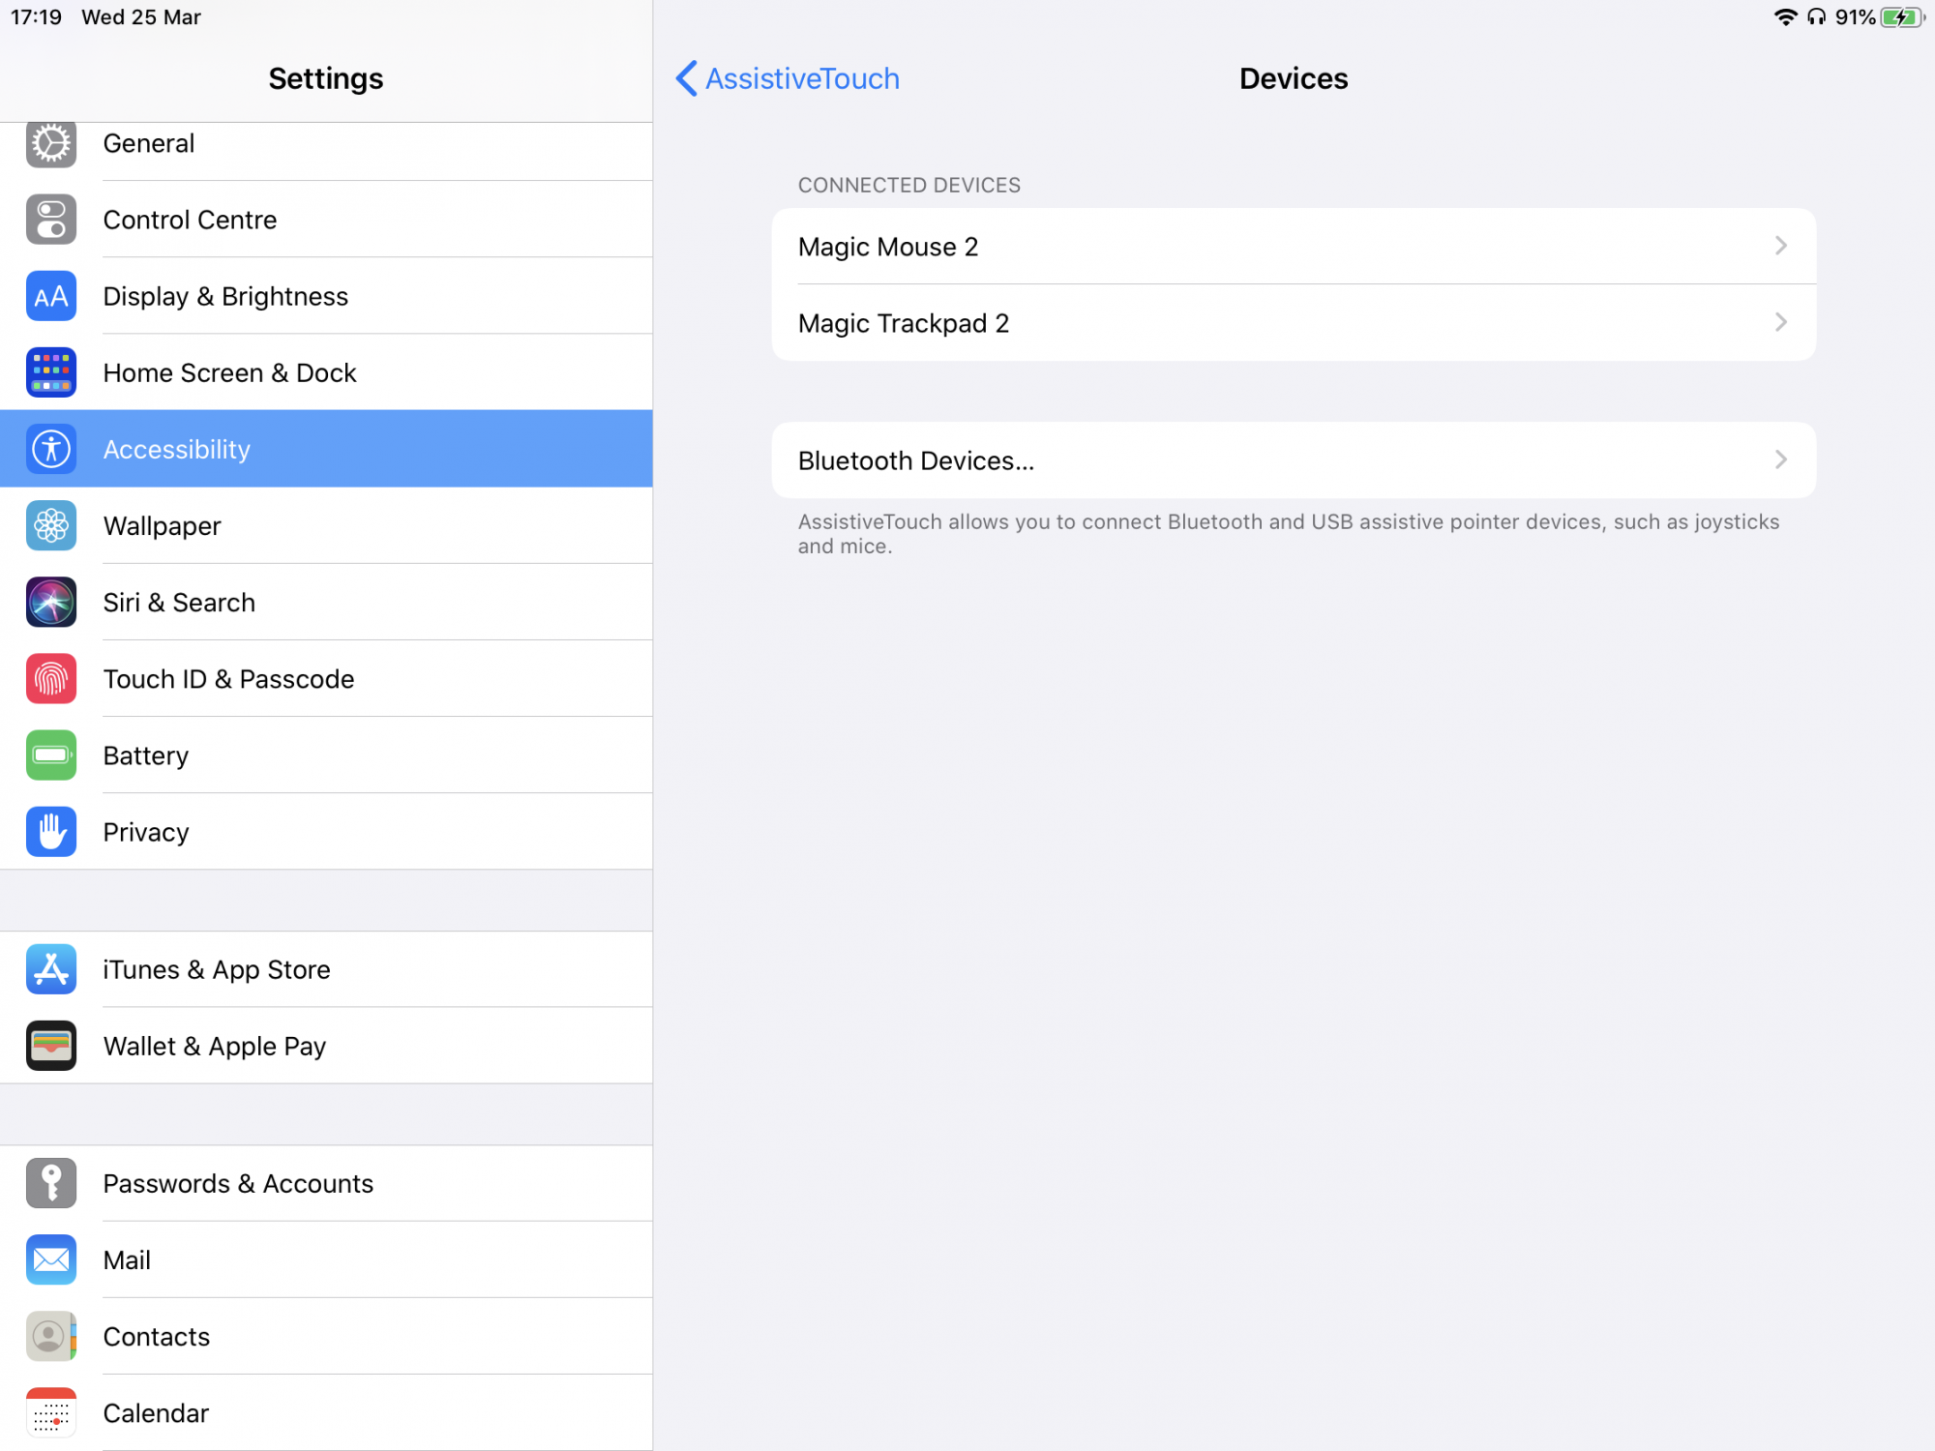Tap the Wallet & Apple Pay icon
The height and width of the screenshot is (1451, 1935).
51,1045
